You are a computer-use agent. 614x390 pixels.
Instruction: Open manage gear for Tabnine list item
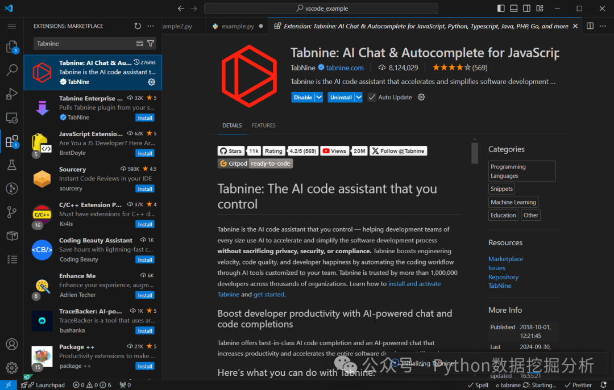[152, 82]
